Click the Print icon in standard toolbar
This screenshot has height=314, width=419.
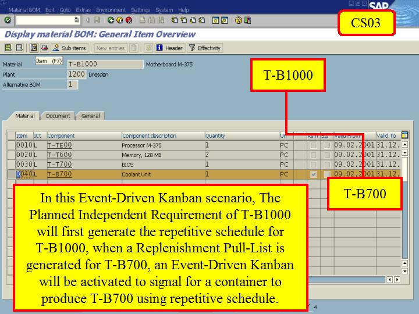tap(143, 20)
